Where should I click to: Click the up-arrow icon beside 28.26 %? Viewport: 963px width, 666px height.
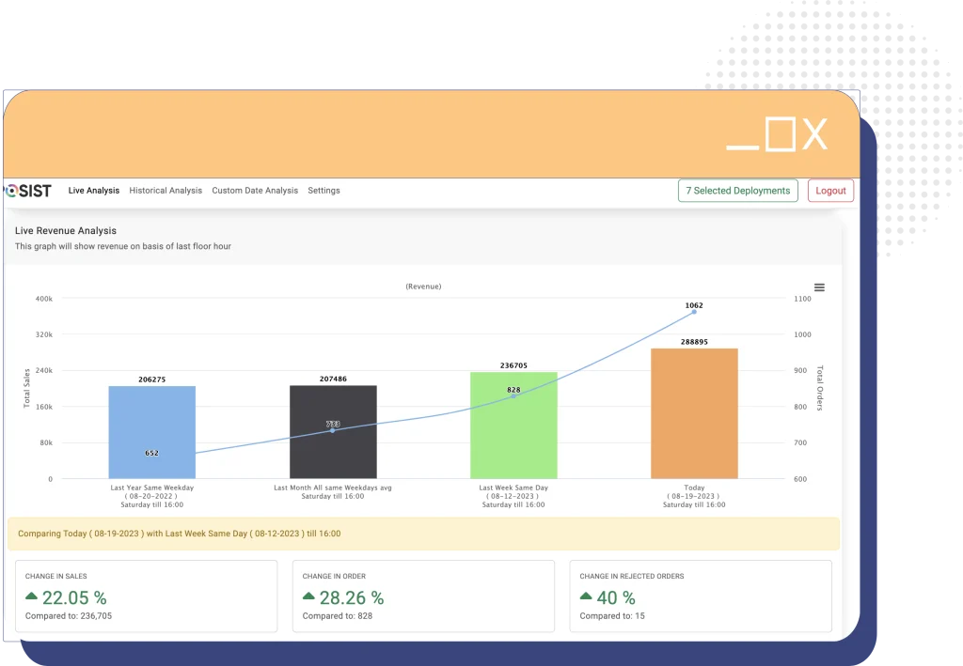(308, 597)
